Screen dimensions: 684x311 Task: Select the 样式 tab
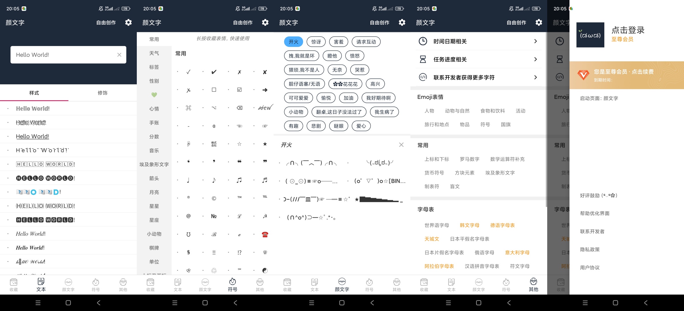34,93
